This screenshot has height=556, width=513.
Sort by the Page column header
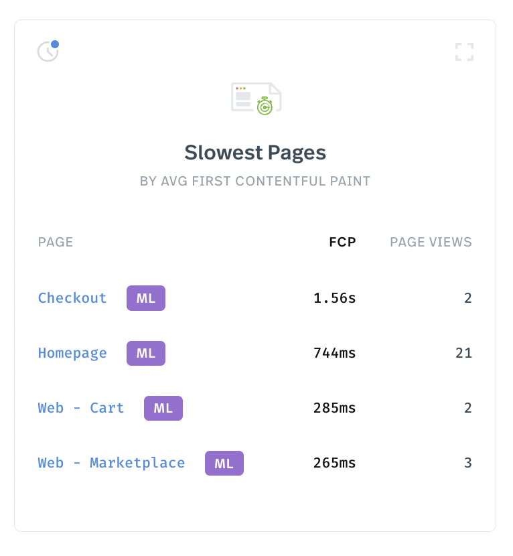56,242
